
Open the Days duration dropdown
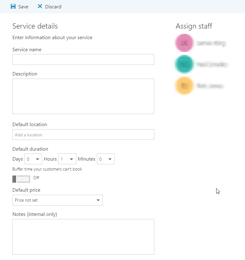coord(33,159)
